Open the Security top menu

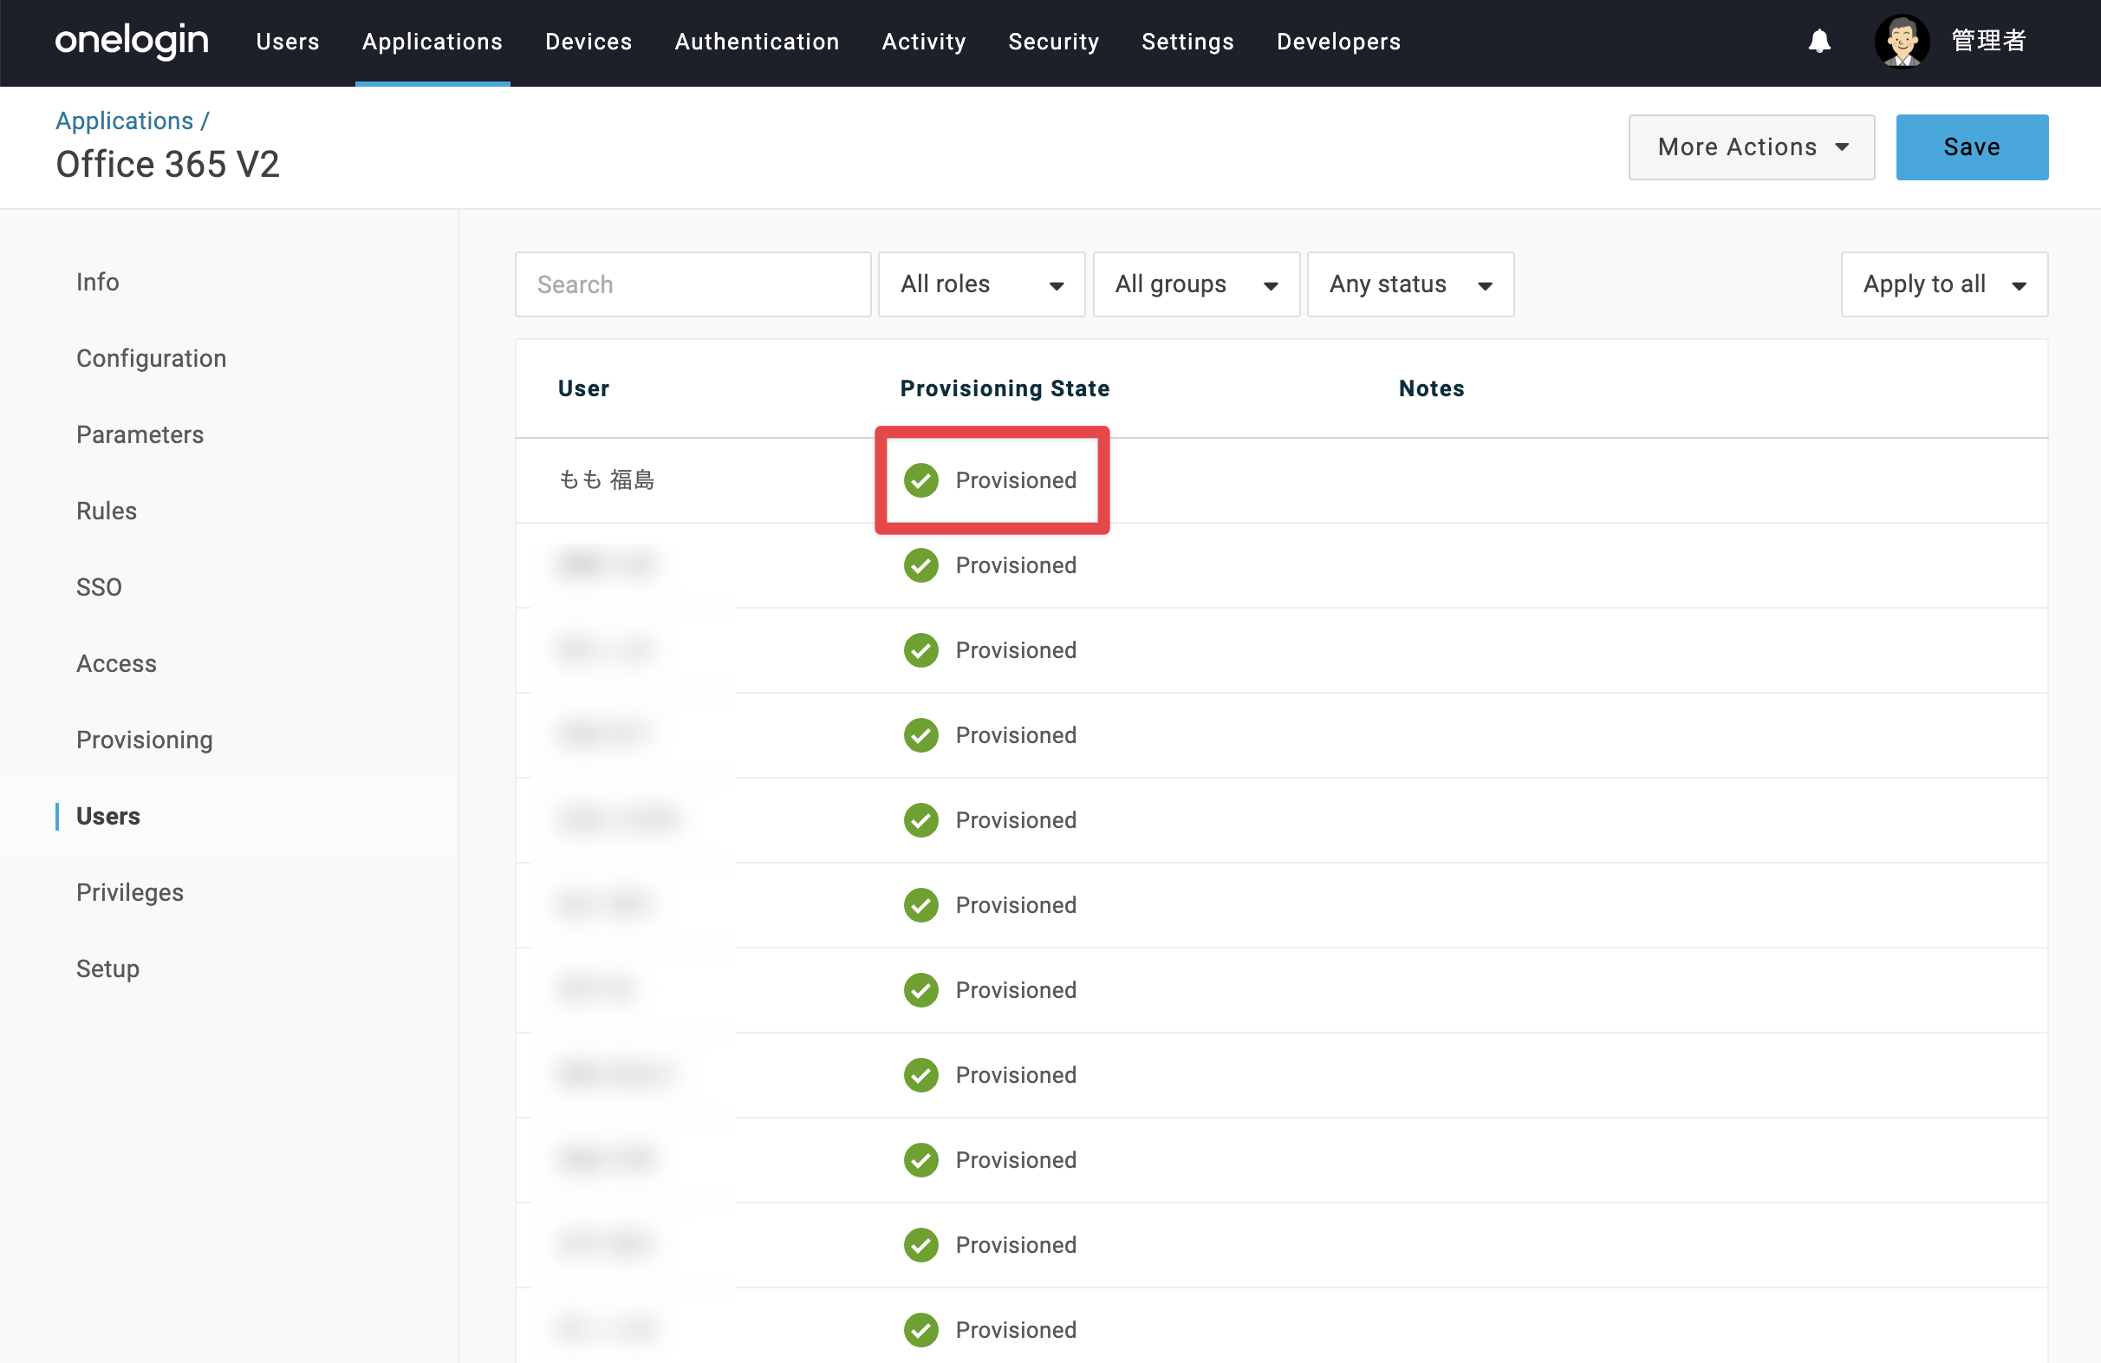pos(1054,42)
